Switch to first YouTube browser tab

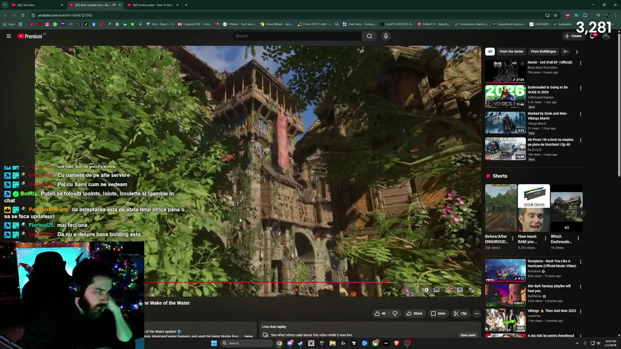pos(37,5)
